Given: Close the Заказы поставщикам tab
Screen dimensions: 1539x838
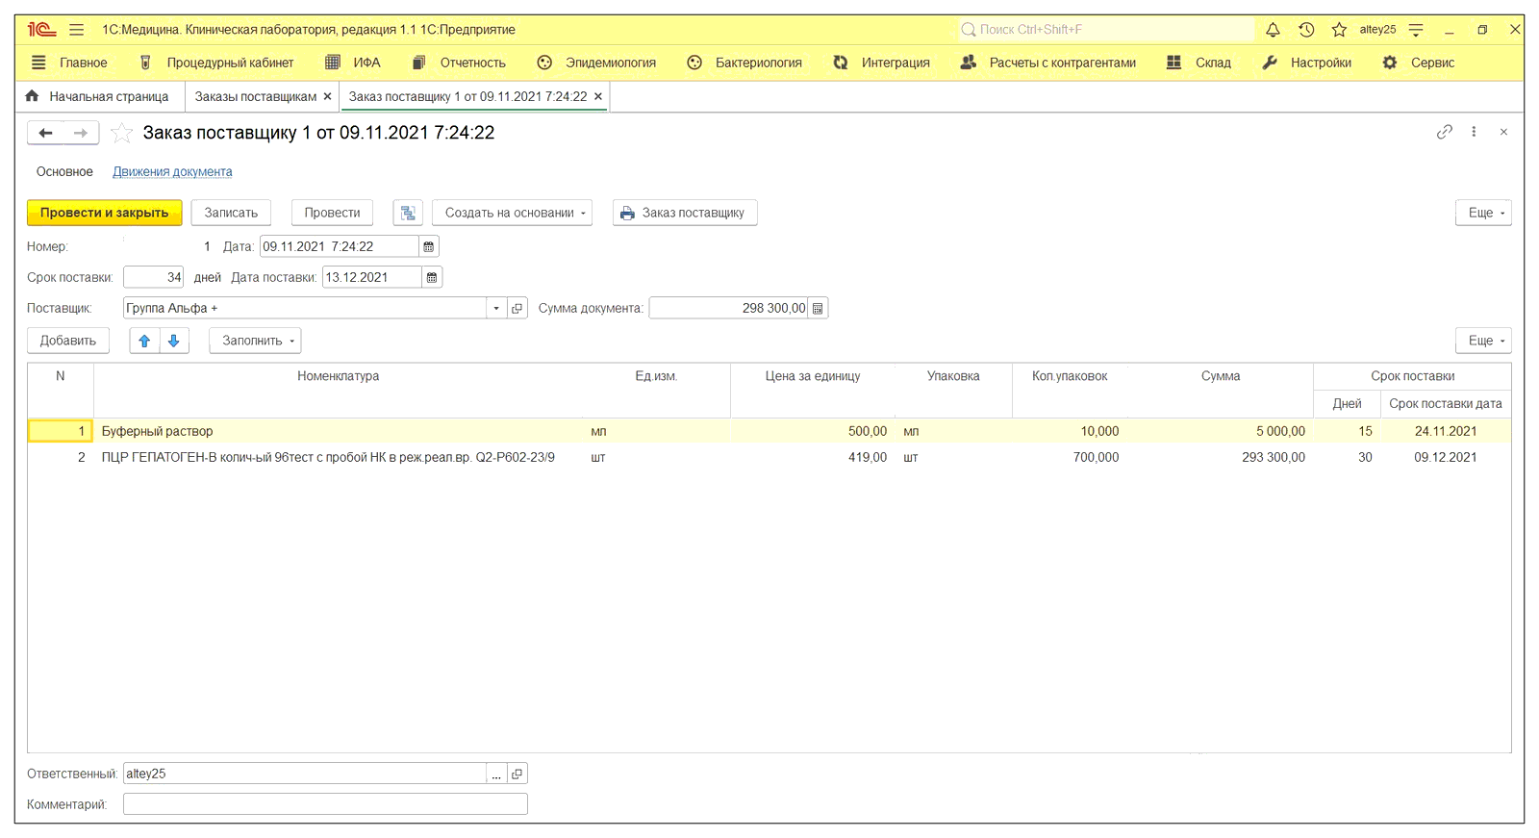Looking at the screenshot, I should (327, 96).
